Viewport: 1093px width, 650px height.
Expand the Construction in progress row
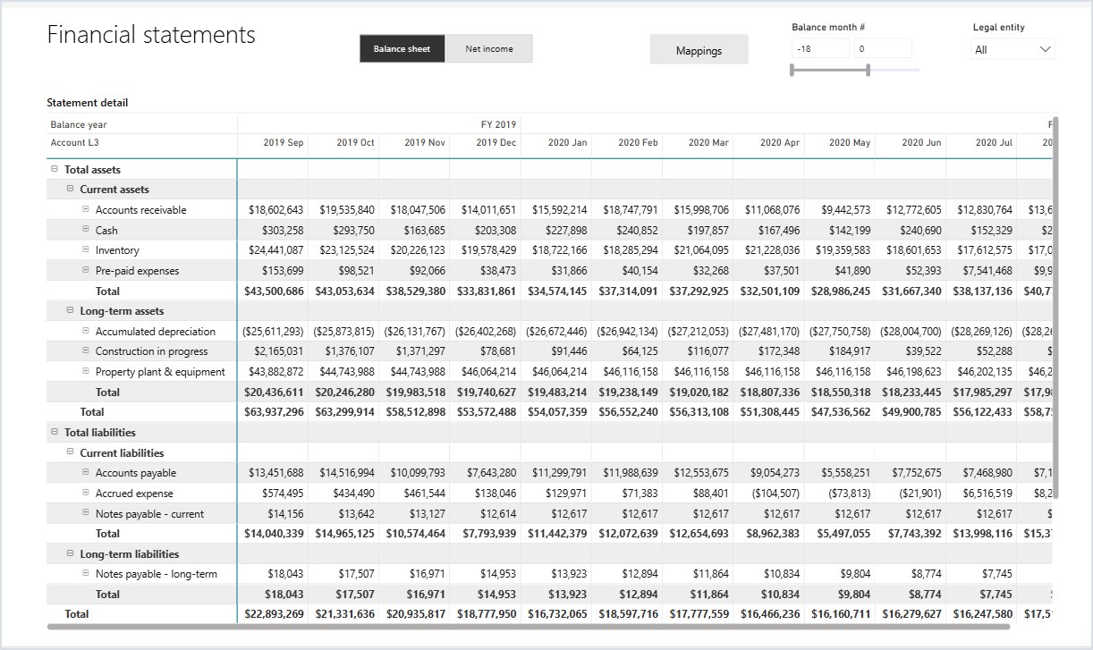point(86,351)
